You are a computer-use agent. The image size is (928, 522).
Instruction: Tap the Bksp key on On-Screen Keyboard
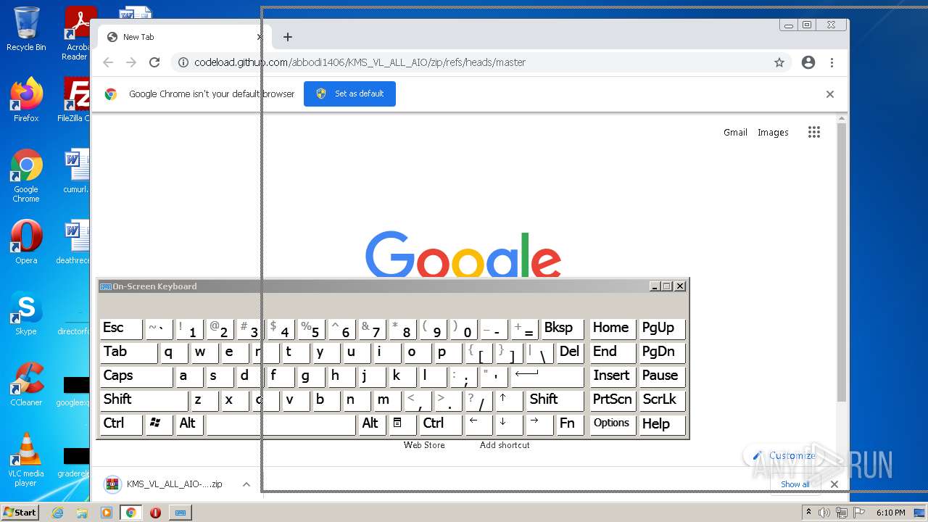(x=563, y=329)
